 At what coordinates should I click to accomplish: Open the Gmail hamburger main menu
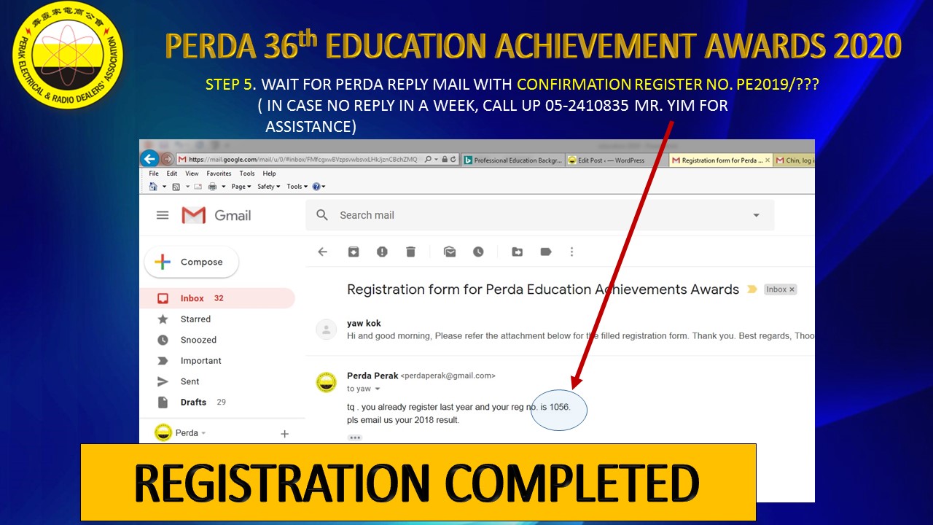click(163, 215)
